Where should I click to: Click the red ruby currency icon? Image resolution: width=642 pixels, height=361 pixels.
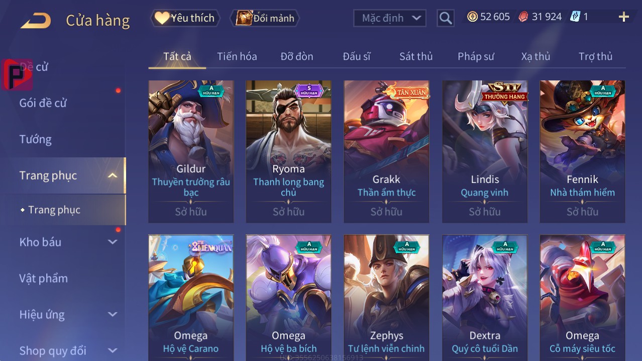[523, 17]
